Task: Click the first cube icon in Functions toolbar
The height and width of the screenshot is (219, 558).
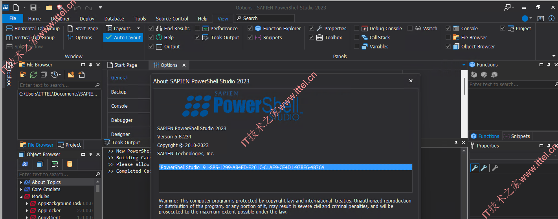Action: [x=474, y=74]
